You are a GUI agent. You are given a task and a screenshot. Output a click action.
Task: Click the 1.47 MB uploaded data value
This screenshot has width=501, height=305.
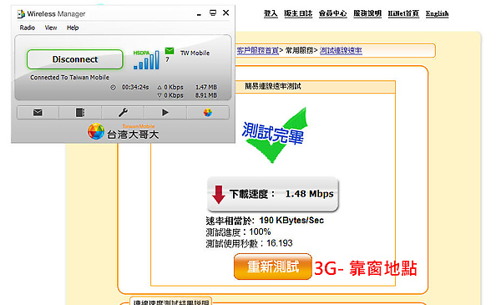206,87
